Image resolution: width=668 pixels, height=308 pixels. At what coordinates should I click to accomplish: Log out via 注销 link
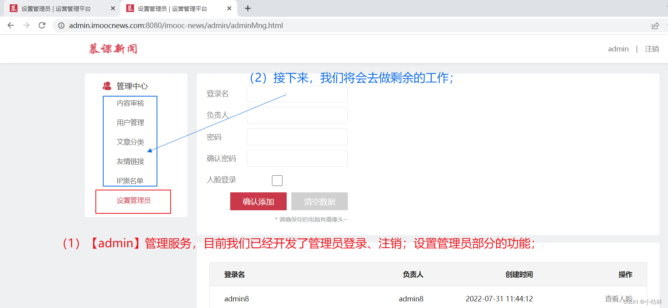pos(652,49)
